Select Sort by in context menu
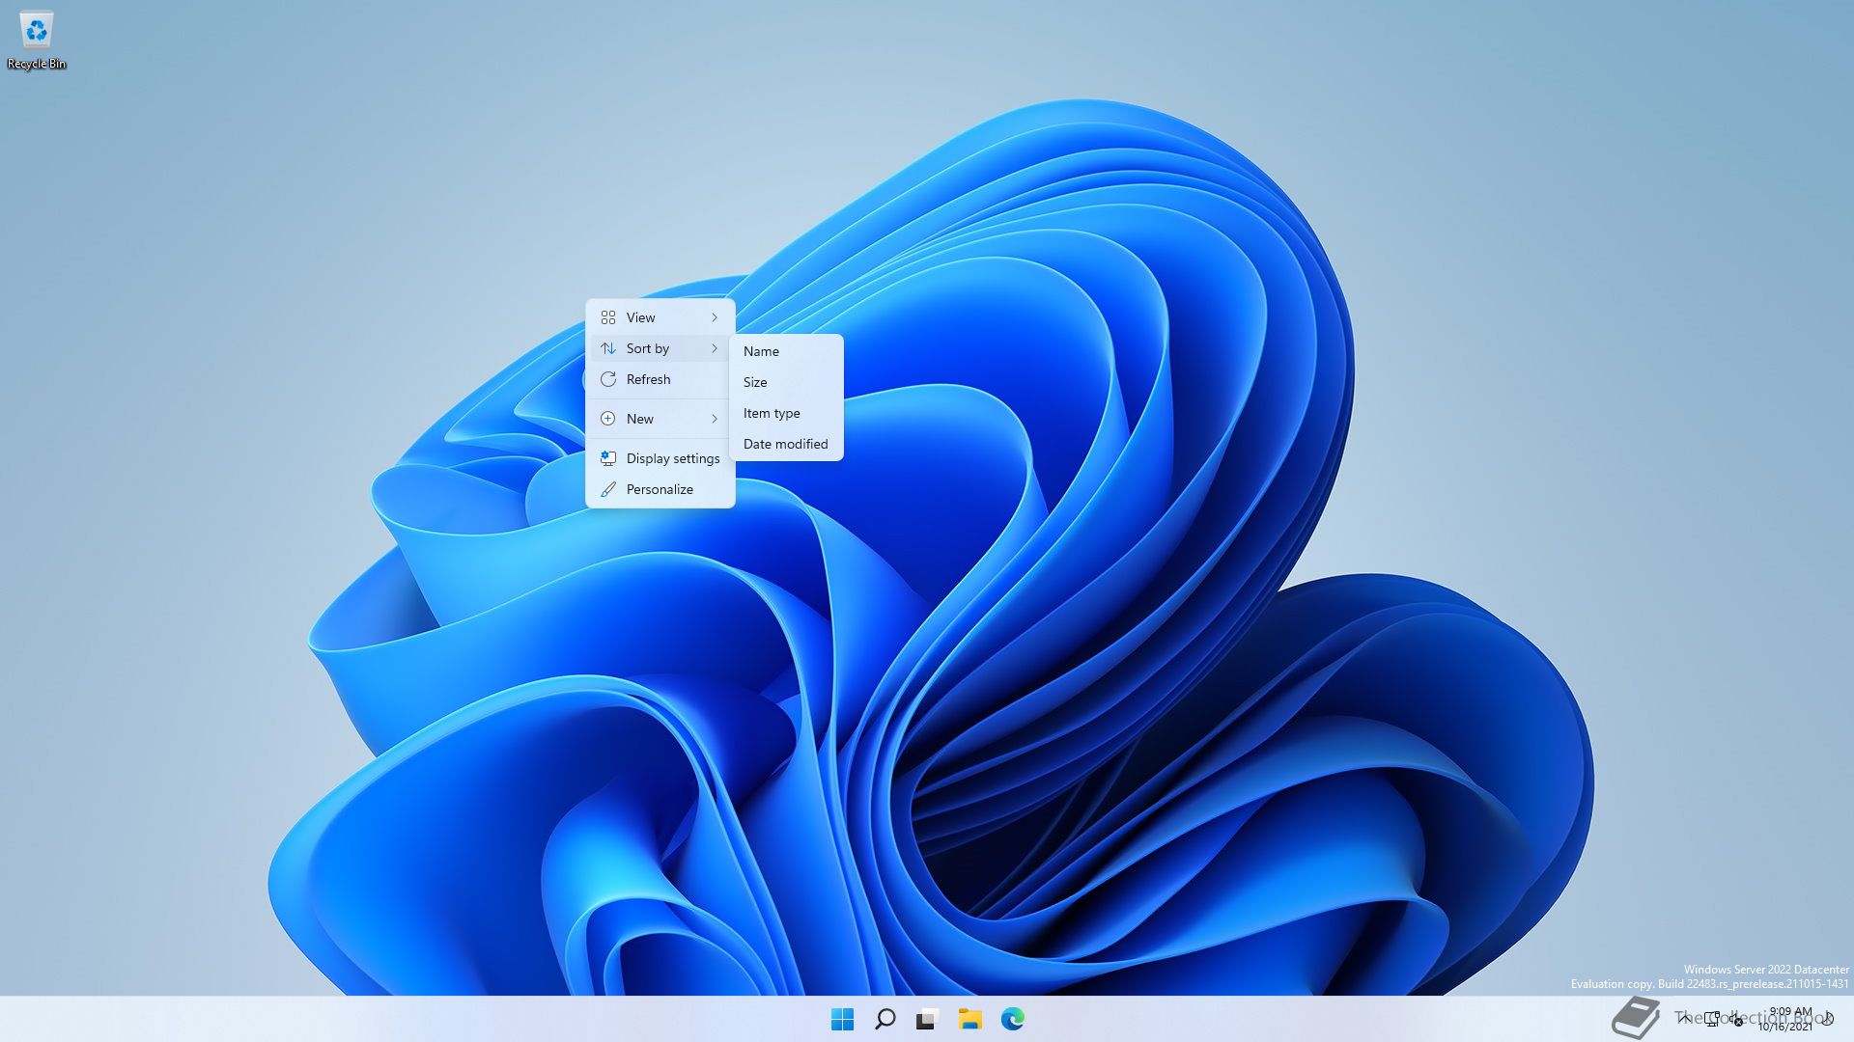The image size is (1854, 1042). (x=660, y=348)
